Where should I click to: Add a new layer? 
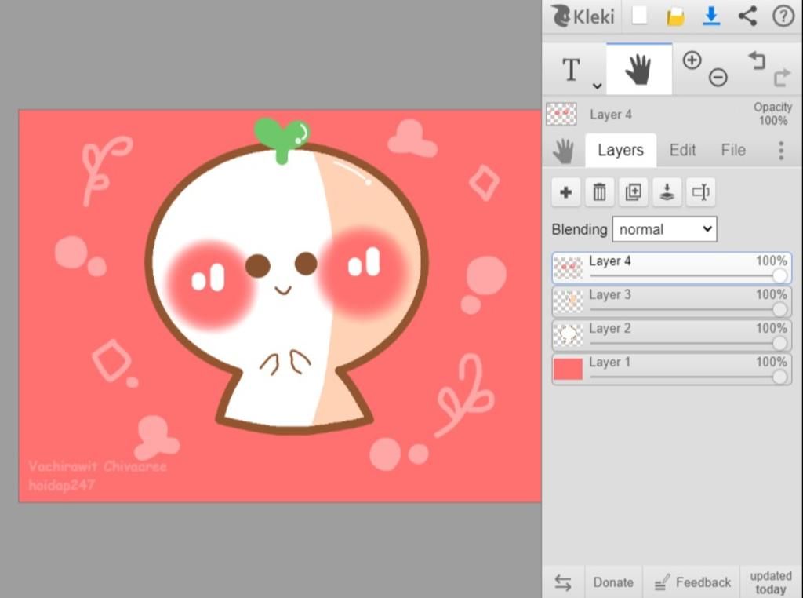[566, 193]
